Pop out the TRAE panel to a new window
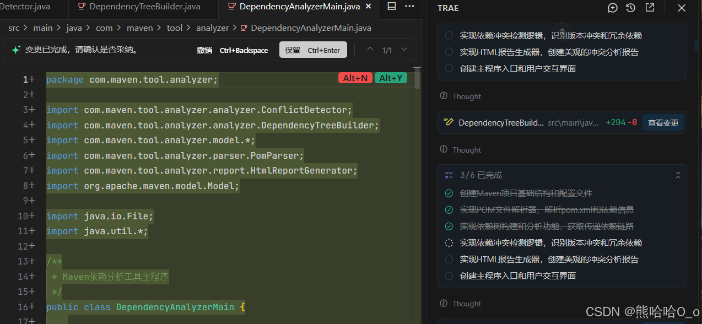This screenshot has height=324, width=702. 650,8
